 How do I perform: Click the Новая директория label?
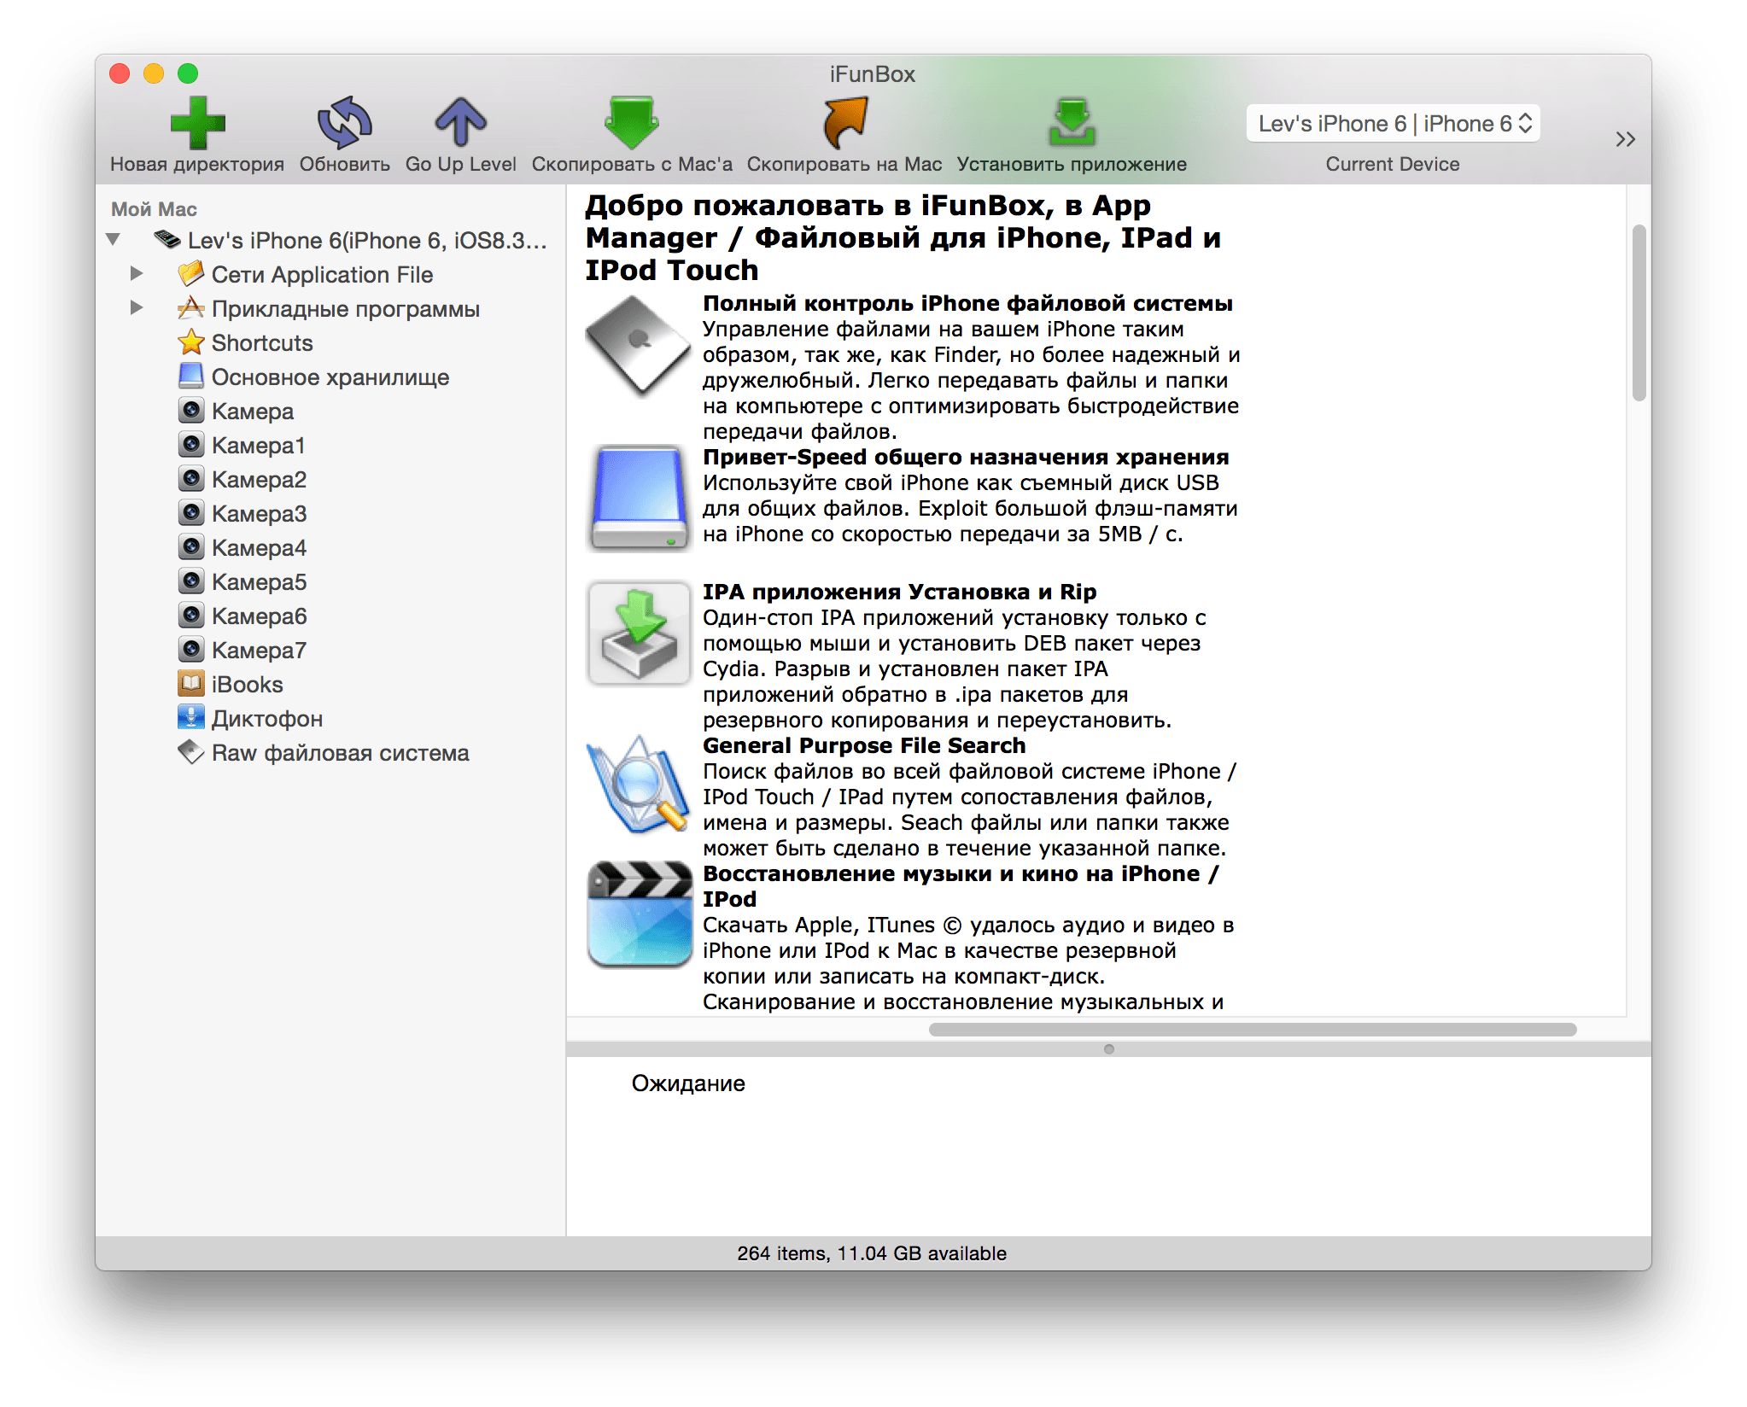tap(197, 164)
